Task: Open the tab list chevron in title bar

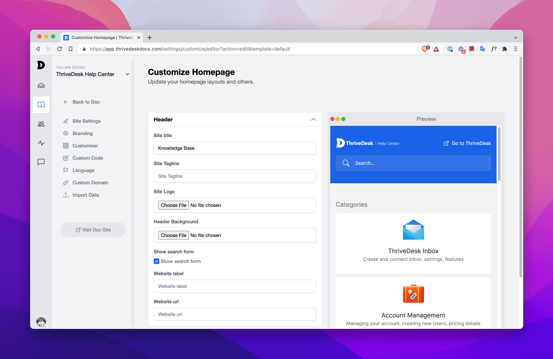Action: (516, 38)
